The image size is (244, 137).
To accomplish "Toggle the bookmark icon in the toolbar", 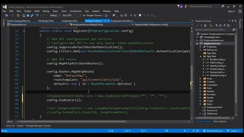I will coord(140,15).
